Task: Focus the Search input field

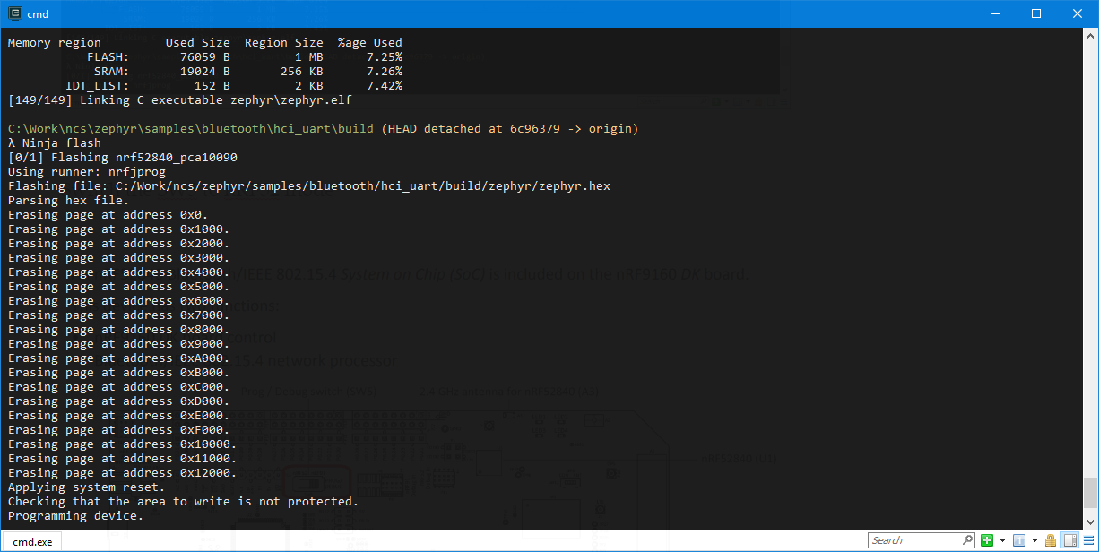Action: pos(914,540)
